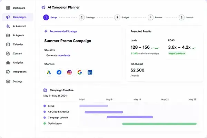Select the LinkedIn channel icon

(90, 72)
